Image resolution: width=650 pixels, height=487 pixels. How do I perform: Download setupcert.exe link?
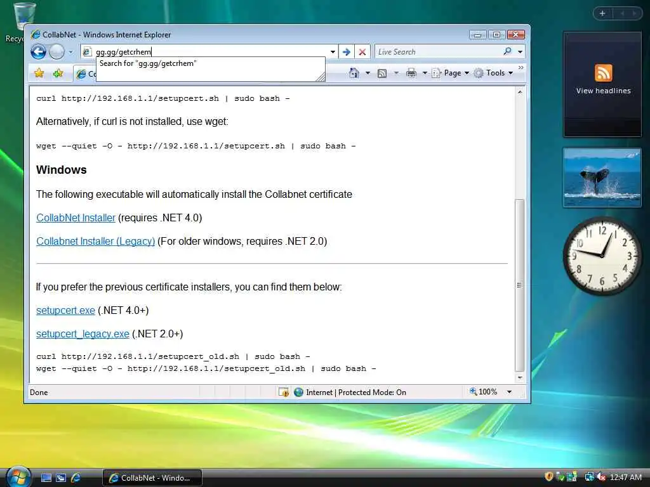[x=65, y=310]
